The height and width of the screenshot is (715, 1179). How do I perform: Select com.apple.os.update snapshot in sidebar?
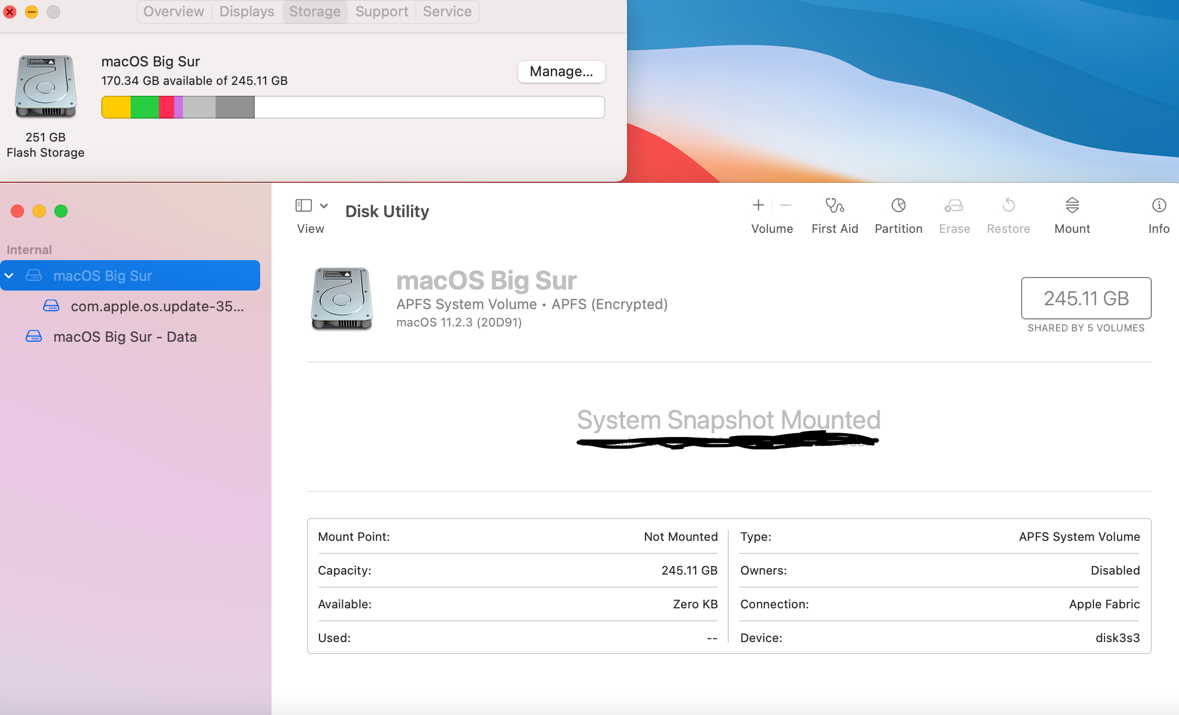[157, 306]
